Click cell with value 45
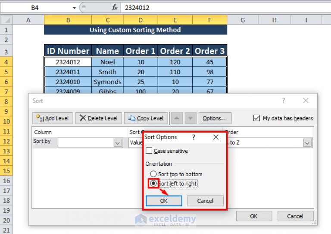The width and height of the screenshot is (331, 234). (x=209, y=62)
